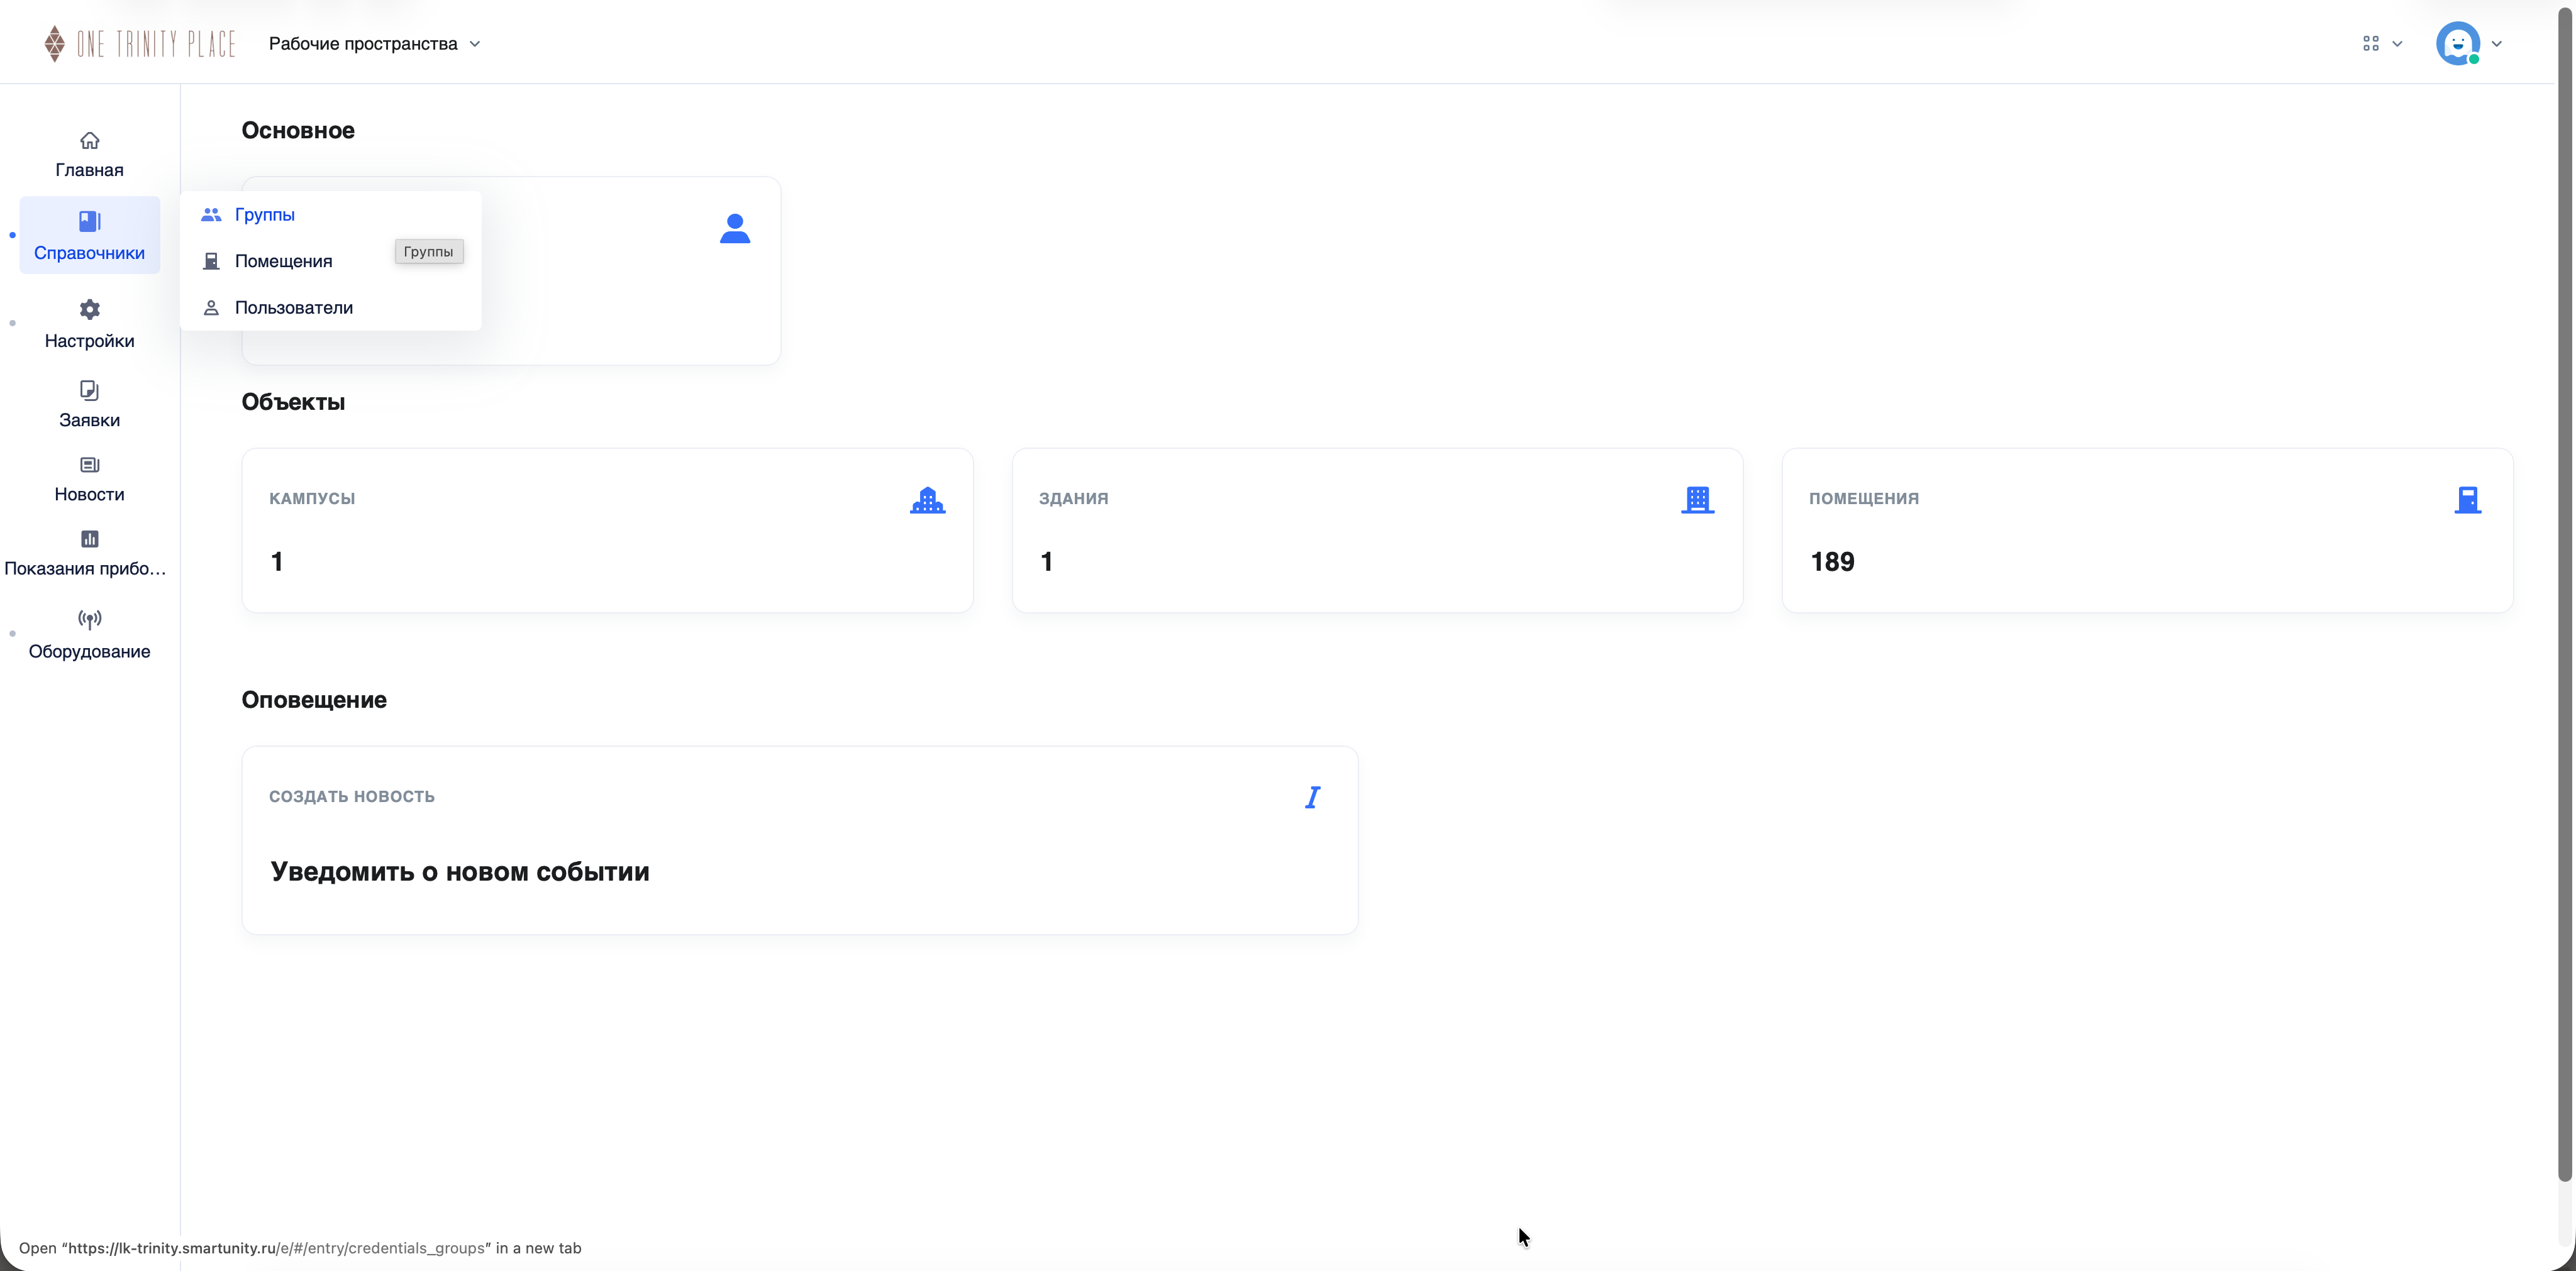Expand the Рабочие пространства dropdown

click(x=375, y=44)
